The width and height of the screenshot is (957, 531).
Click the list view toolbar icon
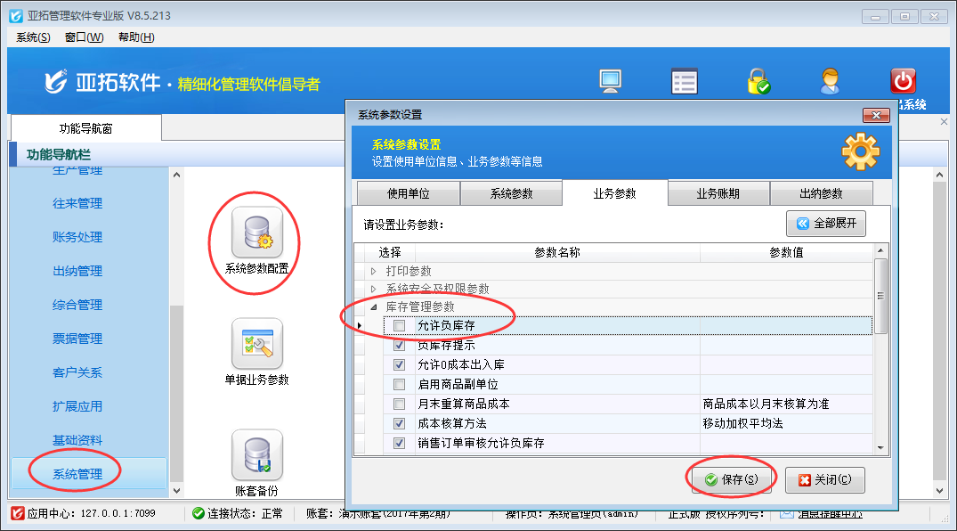pyautogui.click(x=684, y=81)
